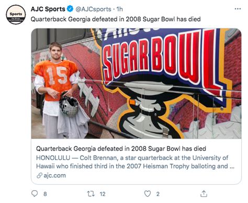Open the AJC Sports profile avatar
This screenshot has width=248, height=203.
coord(16,15)
